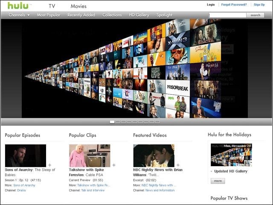
Task: Click More: NBC Nightly News with link
Action: pyautogui.click(x=159, y=185)
